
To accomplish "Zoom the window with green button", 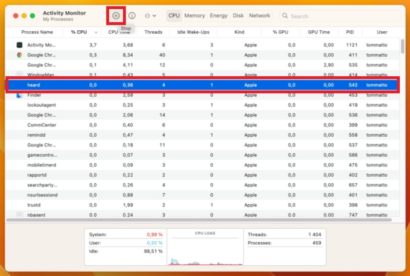I will click(32, 16).
